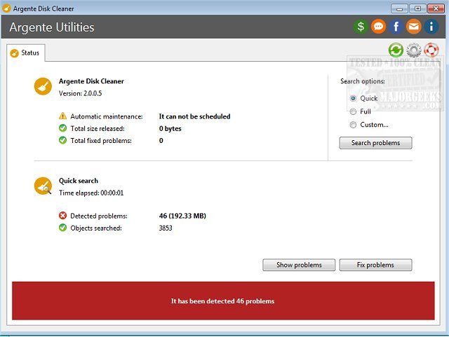Image resolution: width=449 pixels, height=337 pixels.
Task: Open settings via the gear icon
Action: 414,50
